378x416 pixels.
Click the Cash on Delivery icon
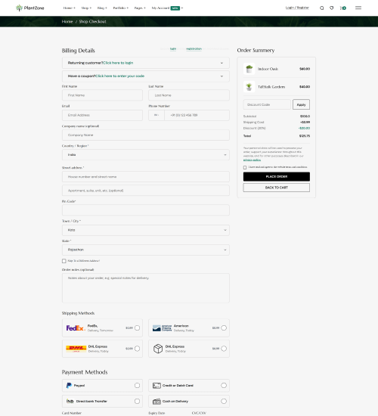pyautogui.click(x=156, y=401)
